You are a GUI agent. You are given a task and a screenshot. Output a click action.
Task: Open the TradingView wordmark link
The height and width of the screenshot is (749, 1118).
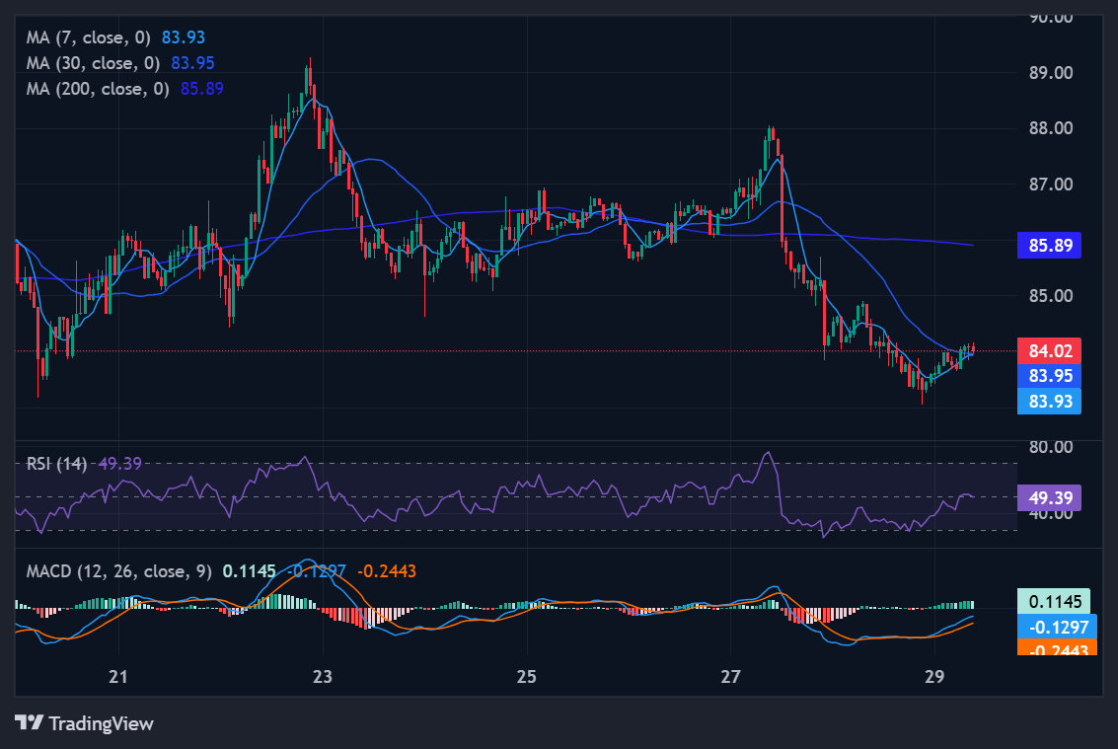(x=101, y=723)
